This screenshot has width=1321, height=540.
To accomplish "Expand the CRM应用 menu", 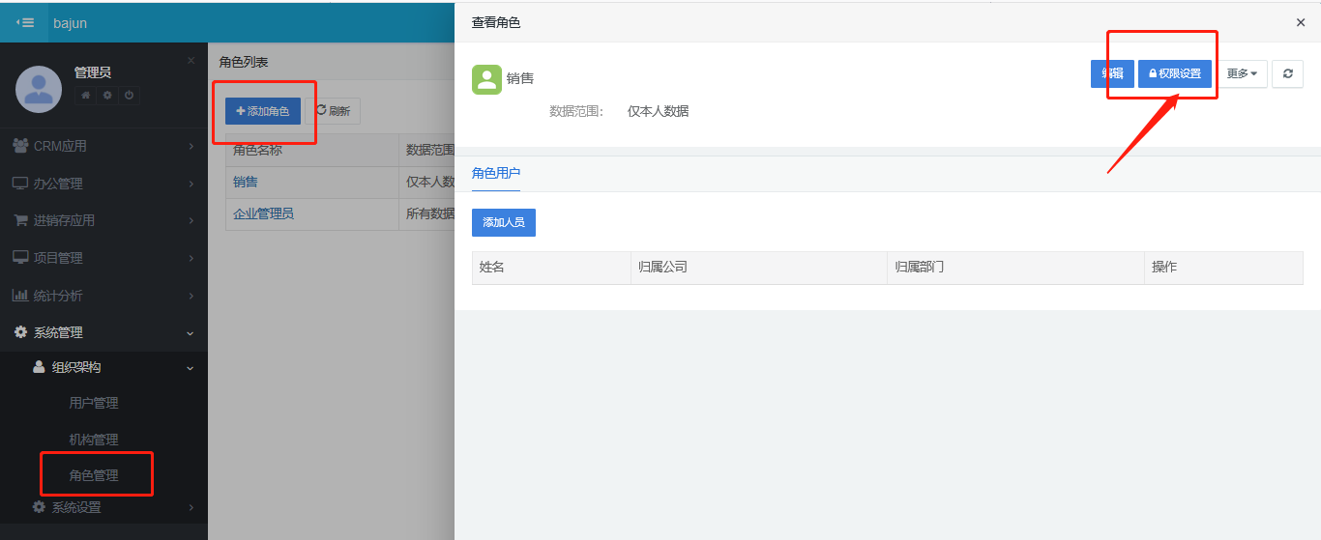I will (103, 146).
